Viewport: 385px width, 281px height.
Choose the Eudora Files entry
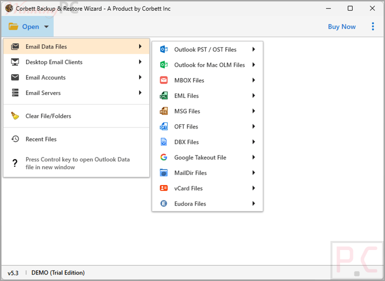pyautogui.click(x=207, y=203)
